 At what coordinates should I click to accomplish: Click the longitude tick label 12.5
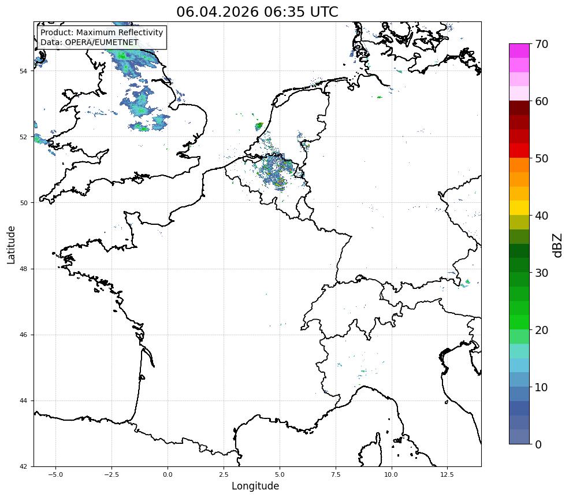447,474
